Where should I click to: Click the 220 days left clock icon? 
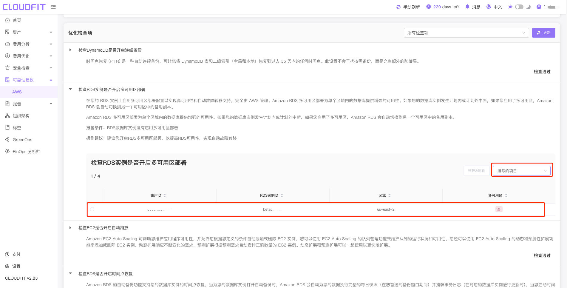(429, 7)
